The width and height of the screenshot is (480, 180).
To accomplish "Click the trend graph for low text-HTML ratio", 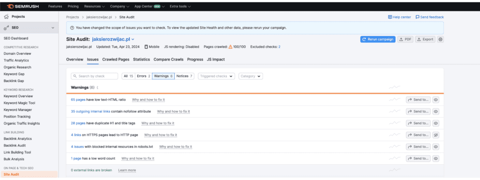I will (x=395, y=99).
